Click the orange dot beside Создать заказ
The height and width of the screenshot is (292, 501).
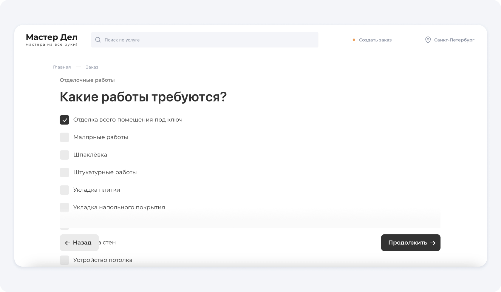[354, 40]
